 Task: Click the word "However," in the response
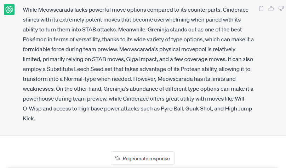pos(145,79)
